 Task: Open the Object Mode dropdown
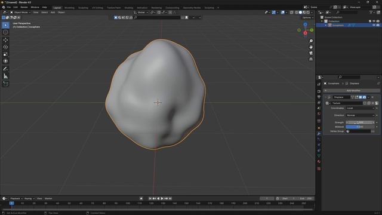(20, 13)
